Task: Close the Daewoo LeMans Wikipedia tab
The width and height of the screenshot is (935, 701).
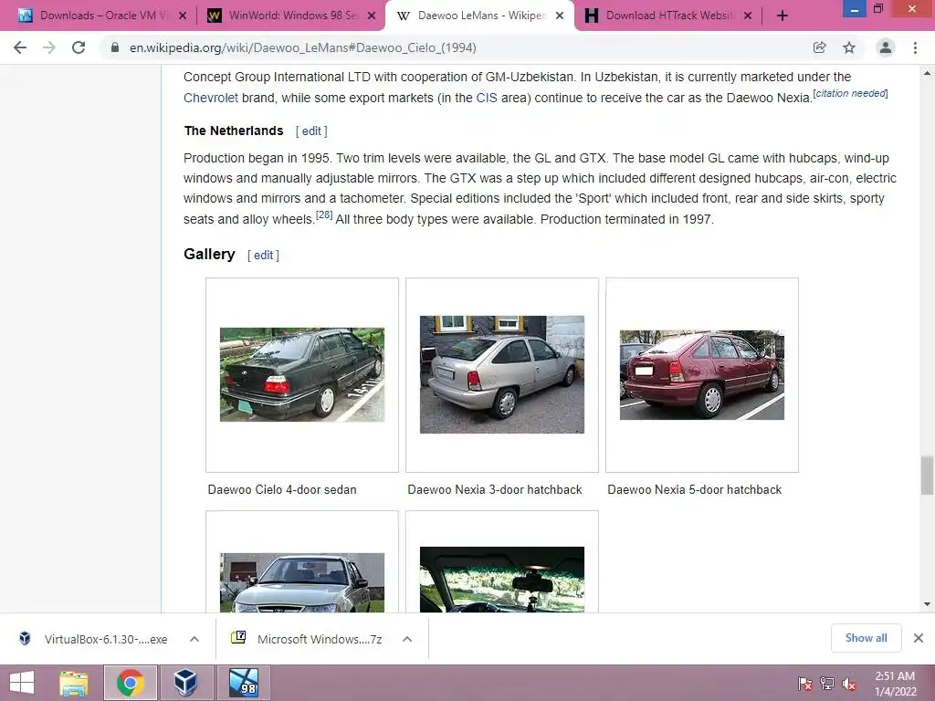Action: click(x=560, y=16)
